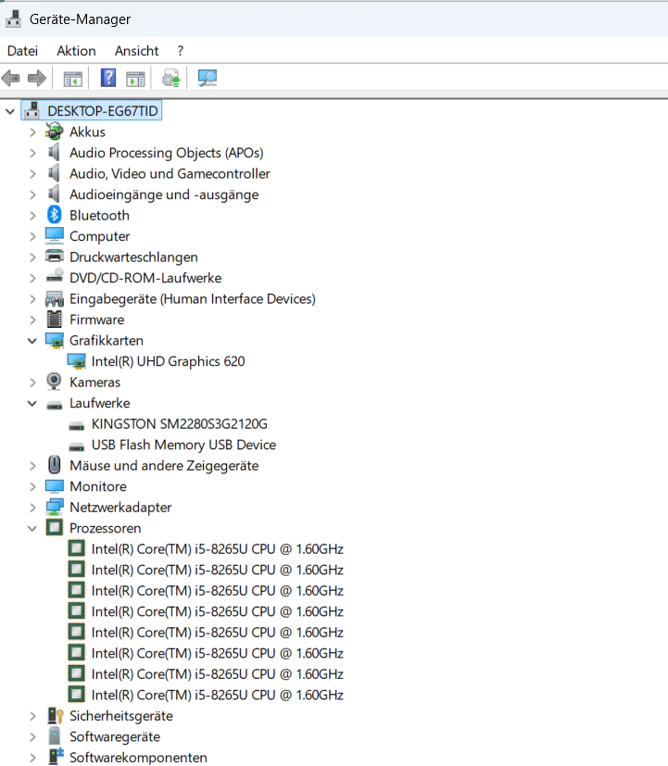Screen dimensions: 668x766
Task: Click the Kameras webcam icon
Action: 54,382
